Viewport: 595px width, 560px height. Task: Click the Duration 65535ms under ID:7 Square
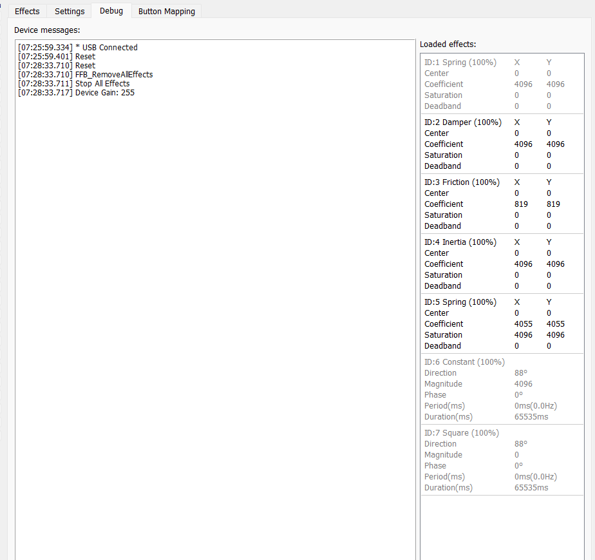tap(531, 488)
